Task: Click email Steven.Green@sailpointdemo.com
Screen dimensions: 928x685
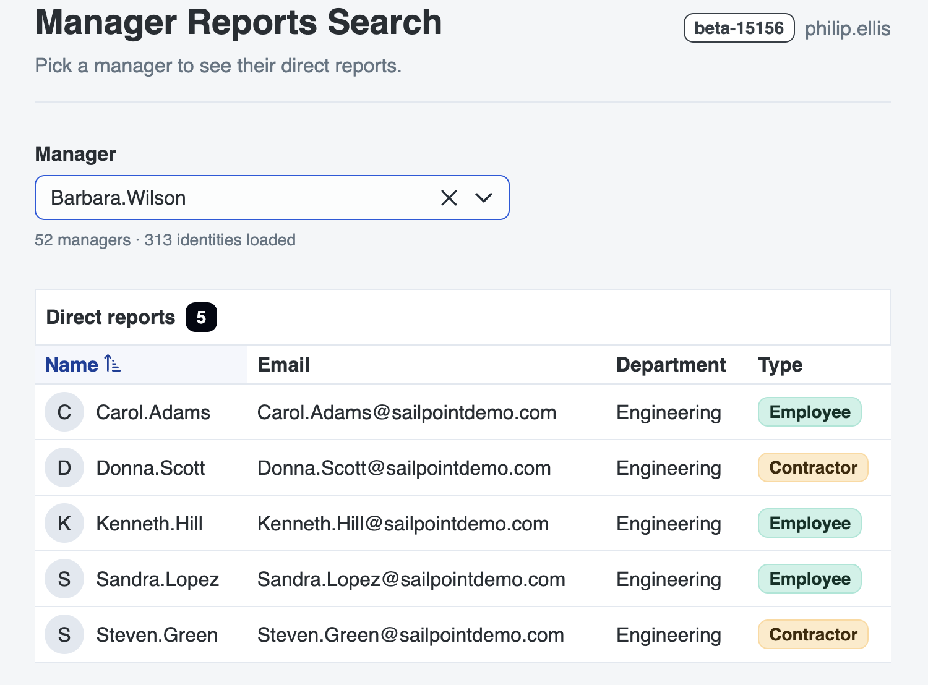Action: [x=411, y=635]
